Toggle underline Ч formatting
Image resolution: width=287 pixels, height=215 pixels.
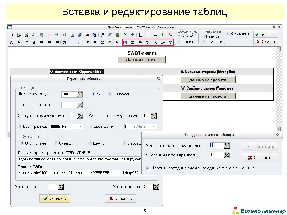(x=34, y=42)
